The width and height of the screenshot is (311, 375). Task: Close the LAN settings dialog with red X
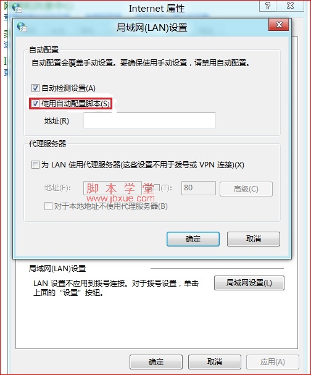pyautogui.click(x=279, y=25)
